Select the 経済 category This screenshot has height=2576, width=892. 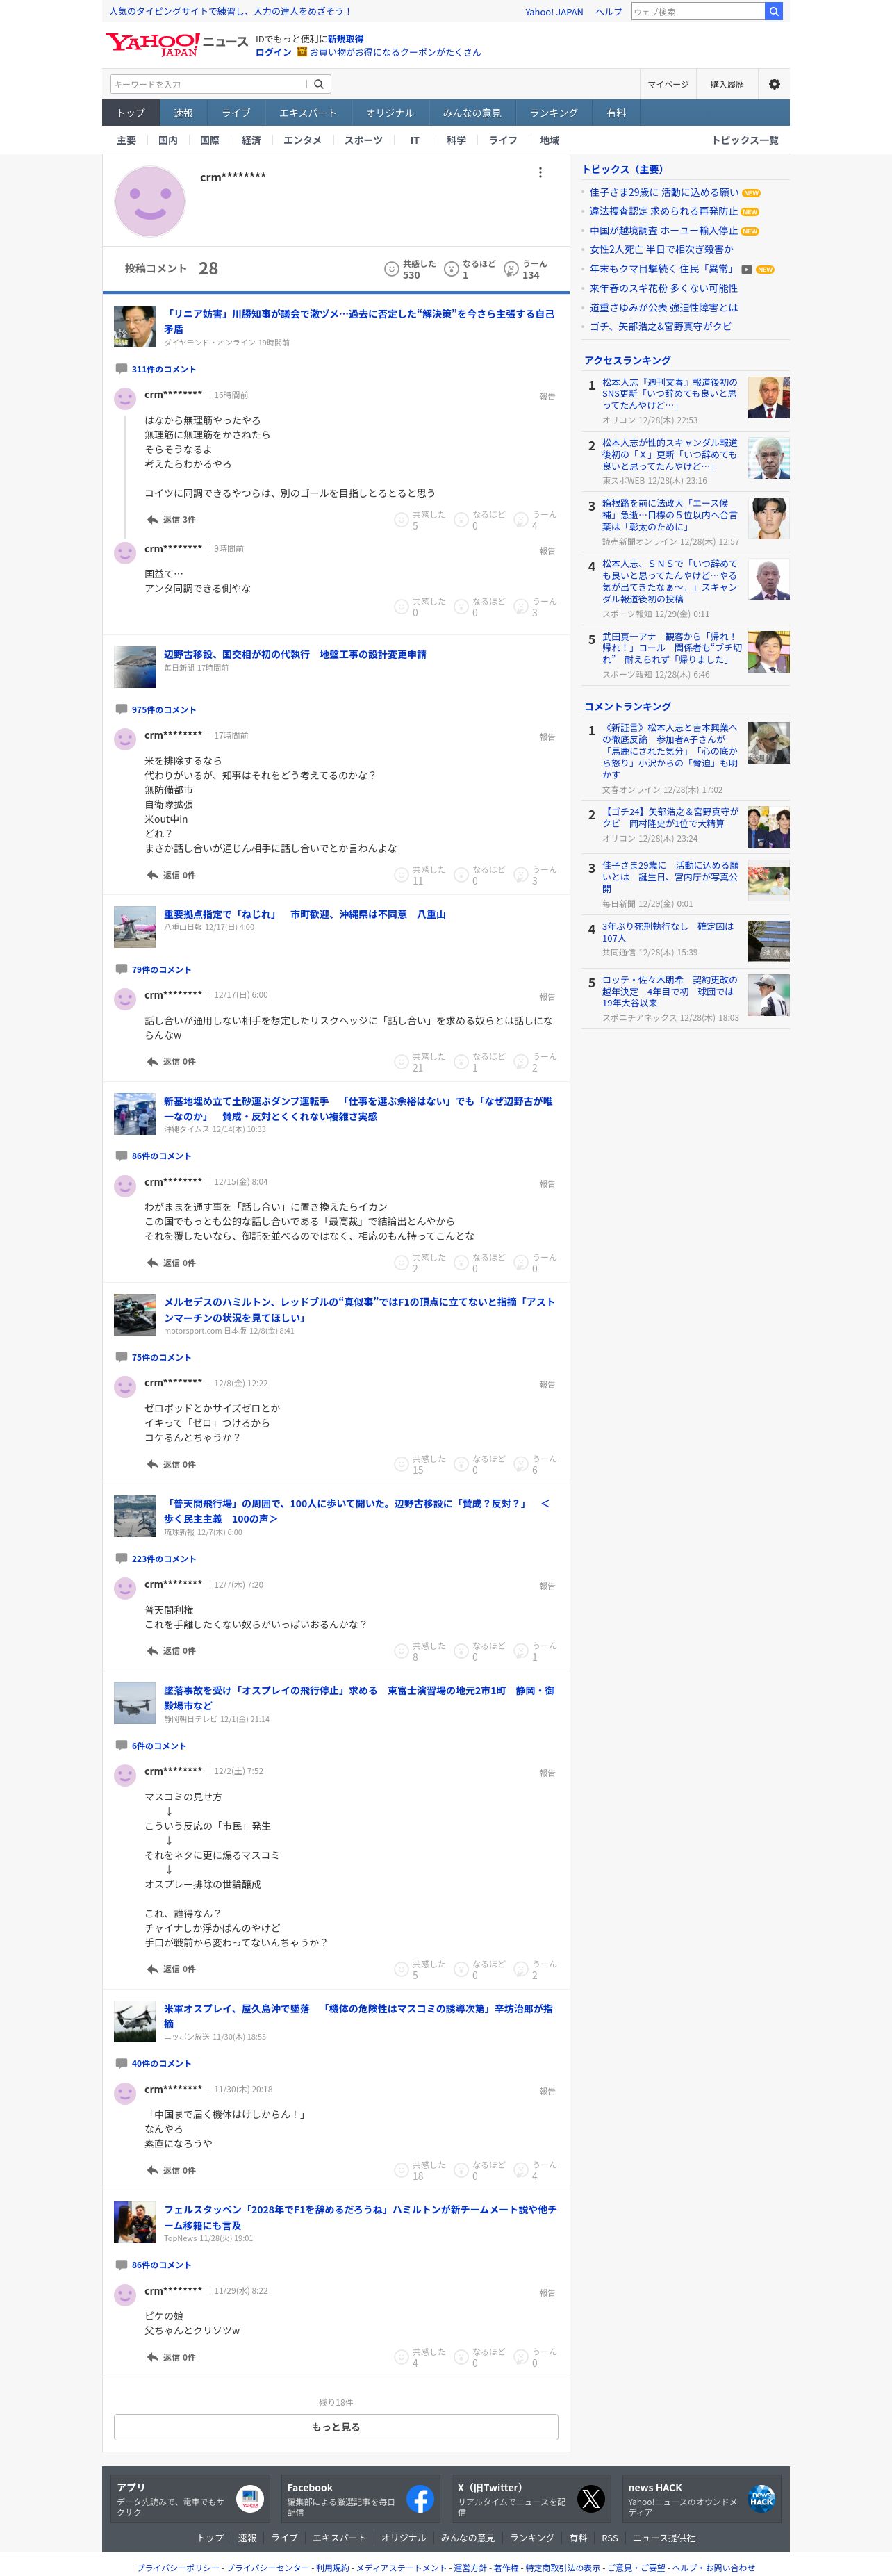251,140
